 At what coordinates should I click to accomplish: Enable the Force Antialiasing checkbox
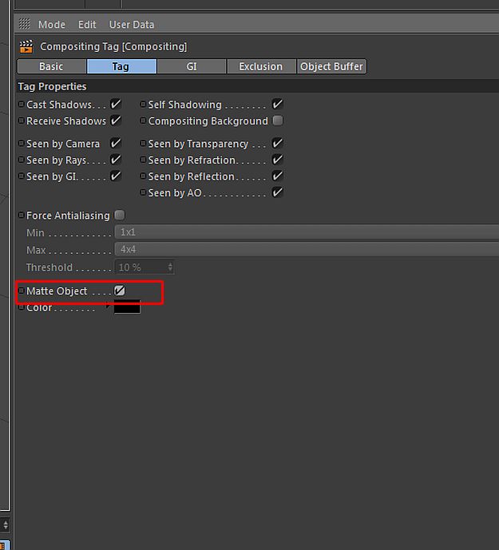tap(120, 215)
